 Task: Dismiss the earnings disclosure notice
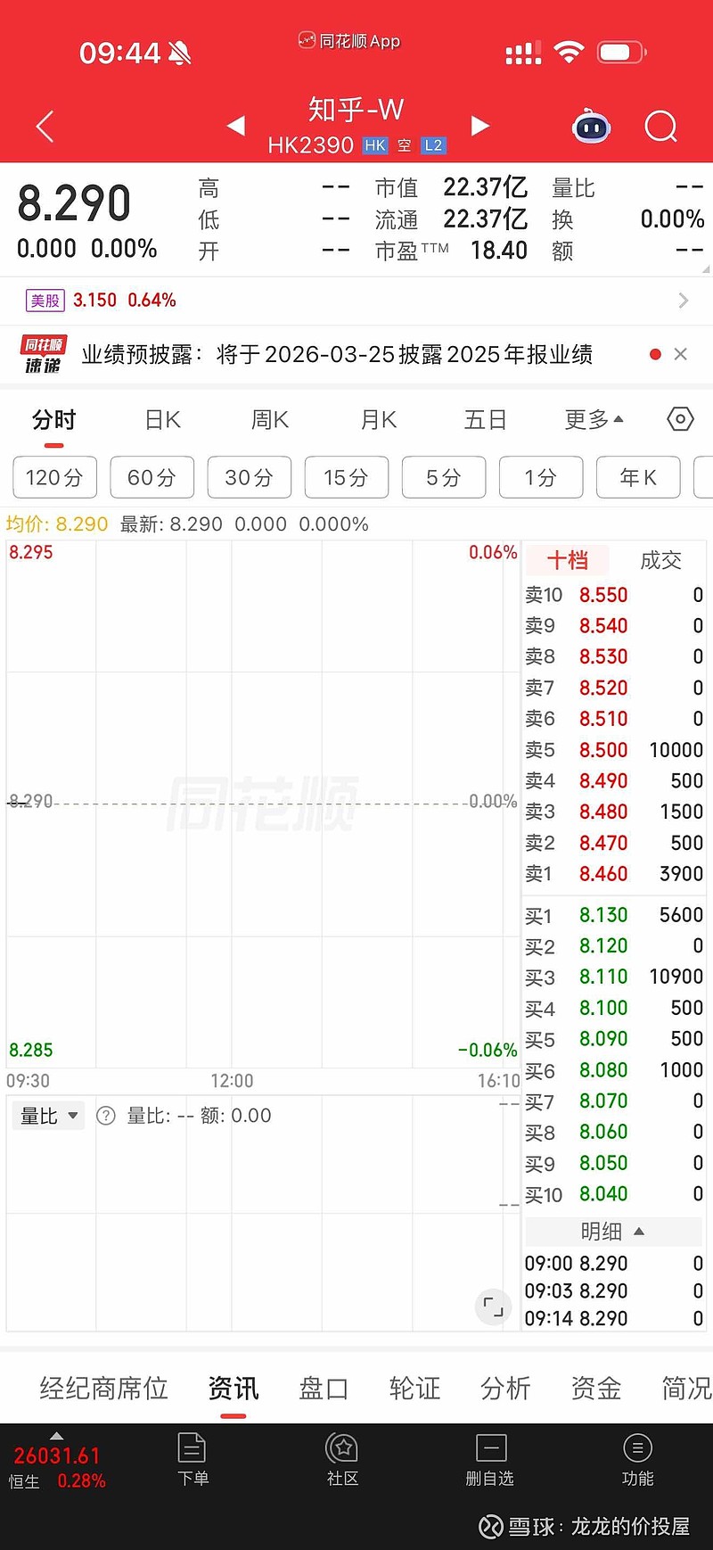pos(681,354)
